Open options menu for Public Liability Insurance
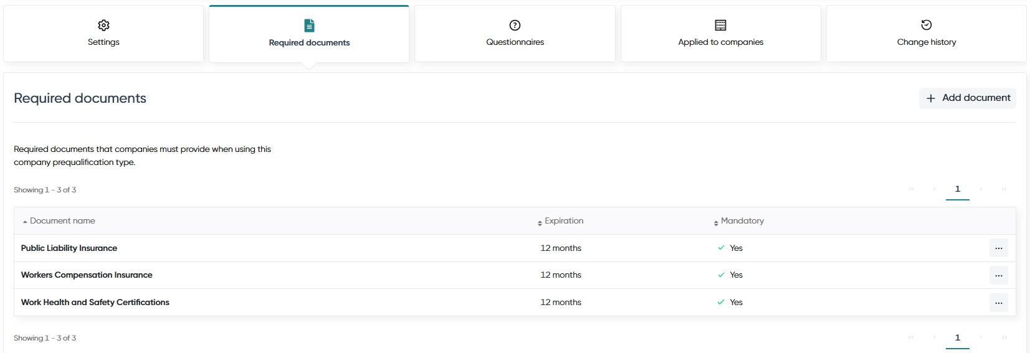Viewport: 1030px width, 353px height. point(998,248)
